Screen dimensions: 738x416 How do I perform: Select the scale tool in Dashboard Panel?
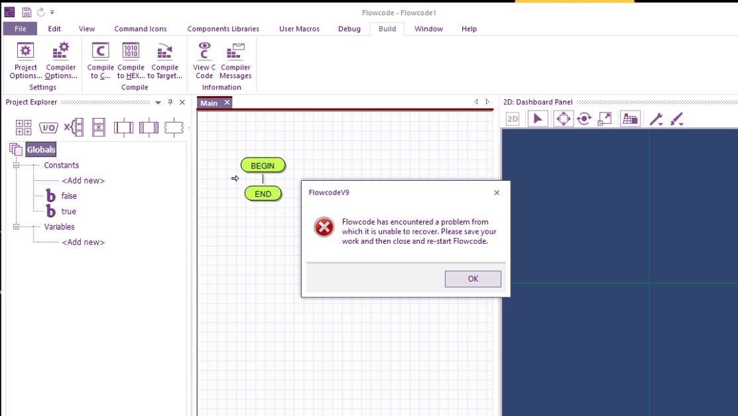point(604,119)
